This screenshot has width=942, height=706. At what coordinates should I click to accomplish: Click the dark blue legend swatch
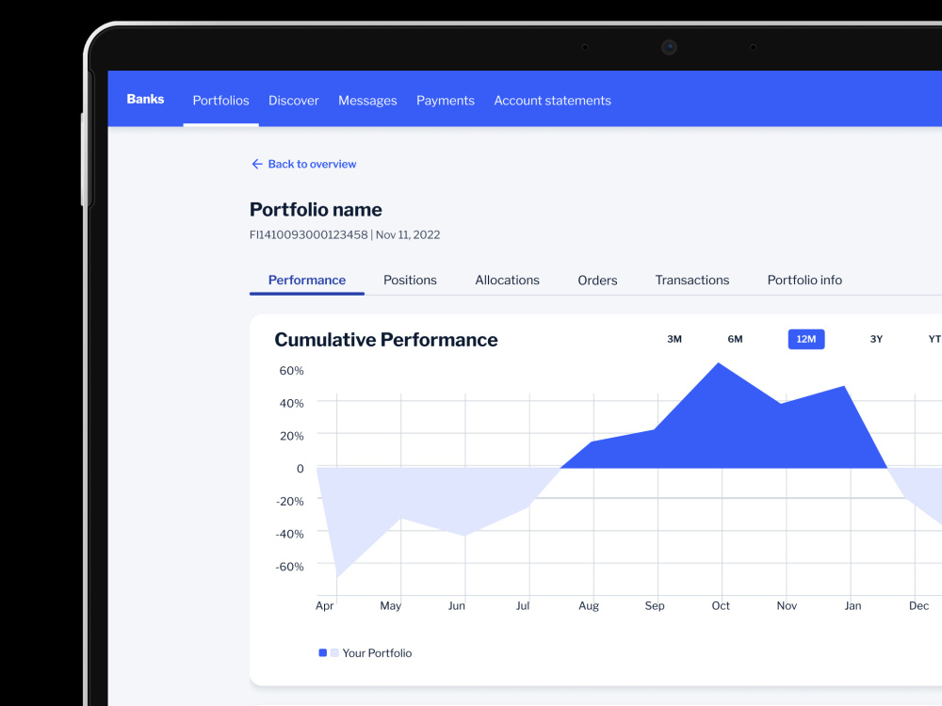322,652
